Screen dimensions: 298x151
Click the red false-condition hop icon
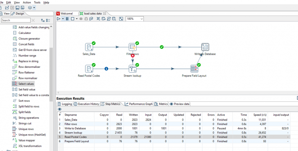(133, 56)
